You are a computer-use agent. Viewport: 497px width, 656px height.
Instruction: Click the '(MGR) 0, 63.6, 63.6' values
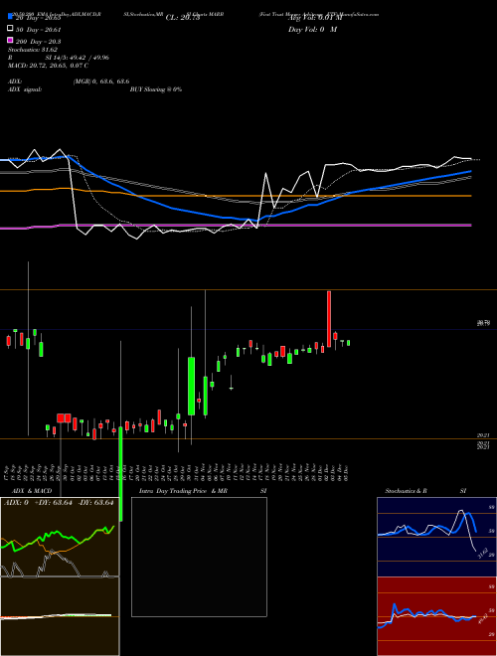pyautogui.click(x=101, y=82)
